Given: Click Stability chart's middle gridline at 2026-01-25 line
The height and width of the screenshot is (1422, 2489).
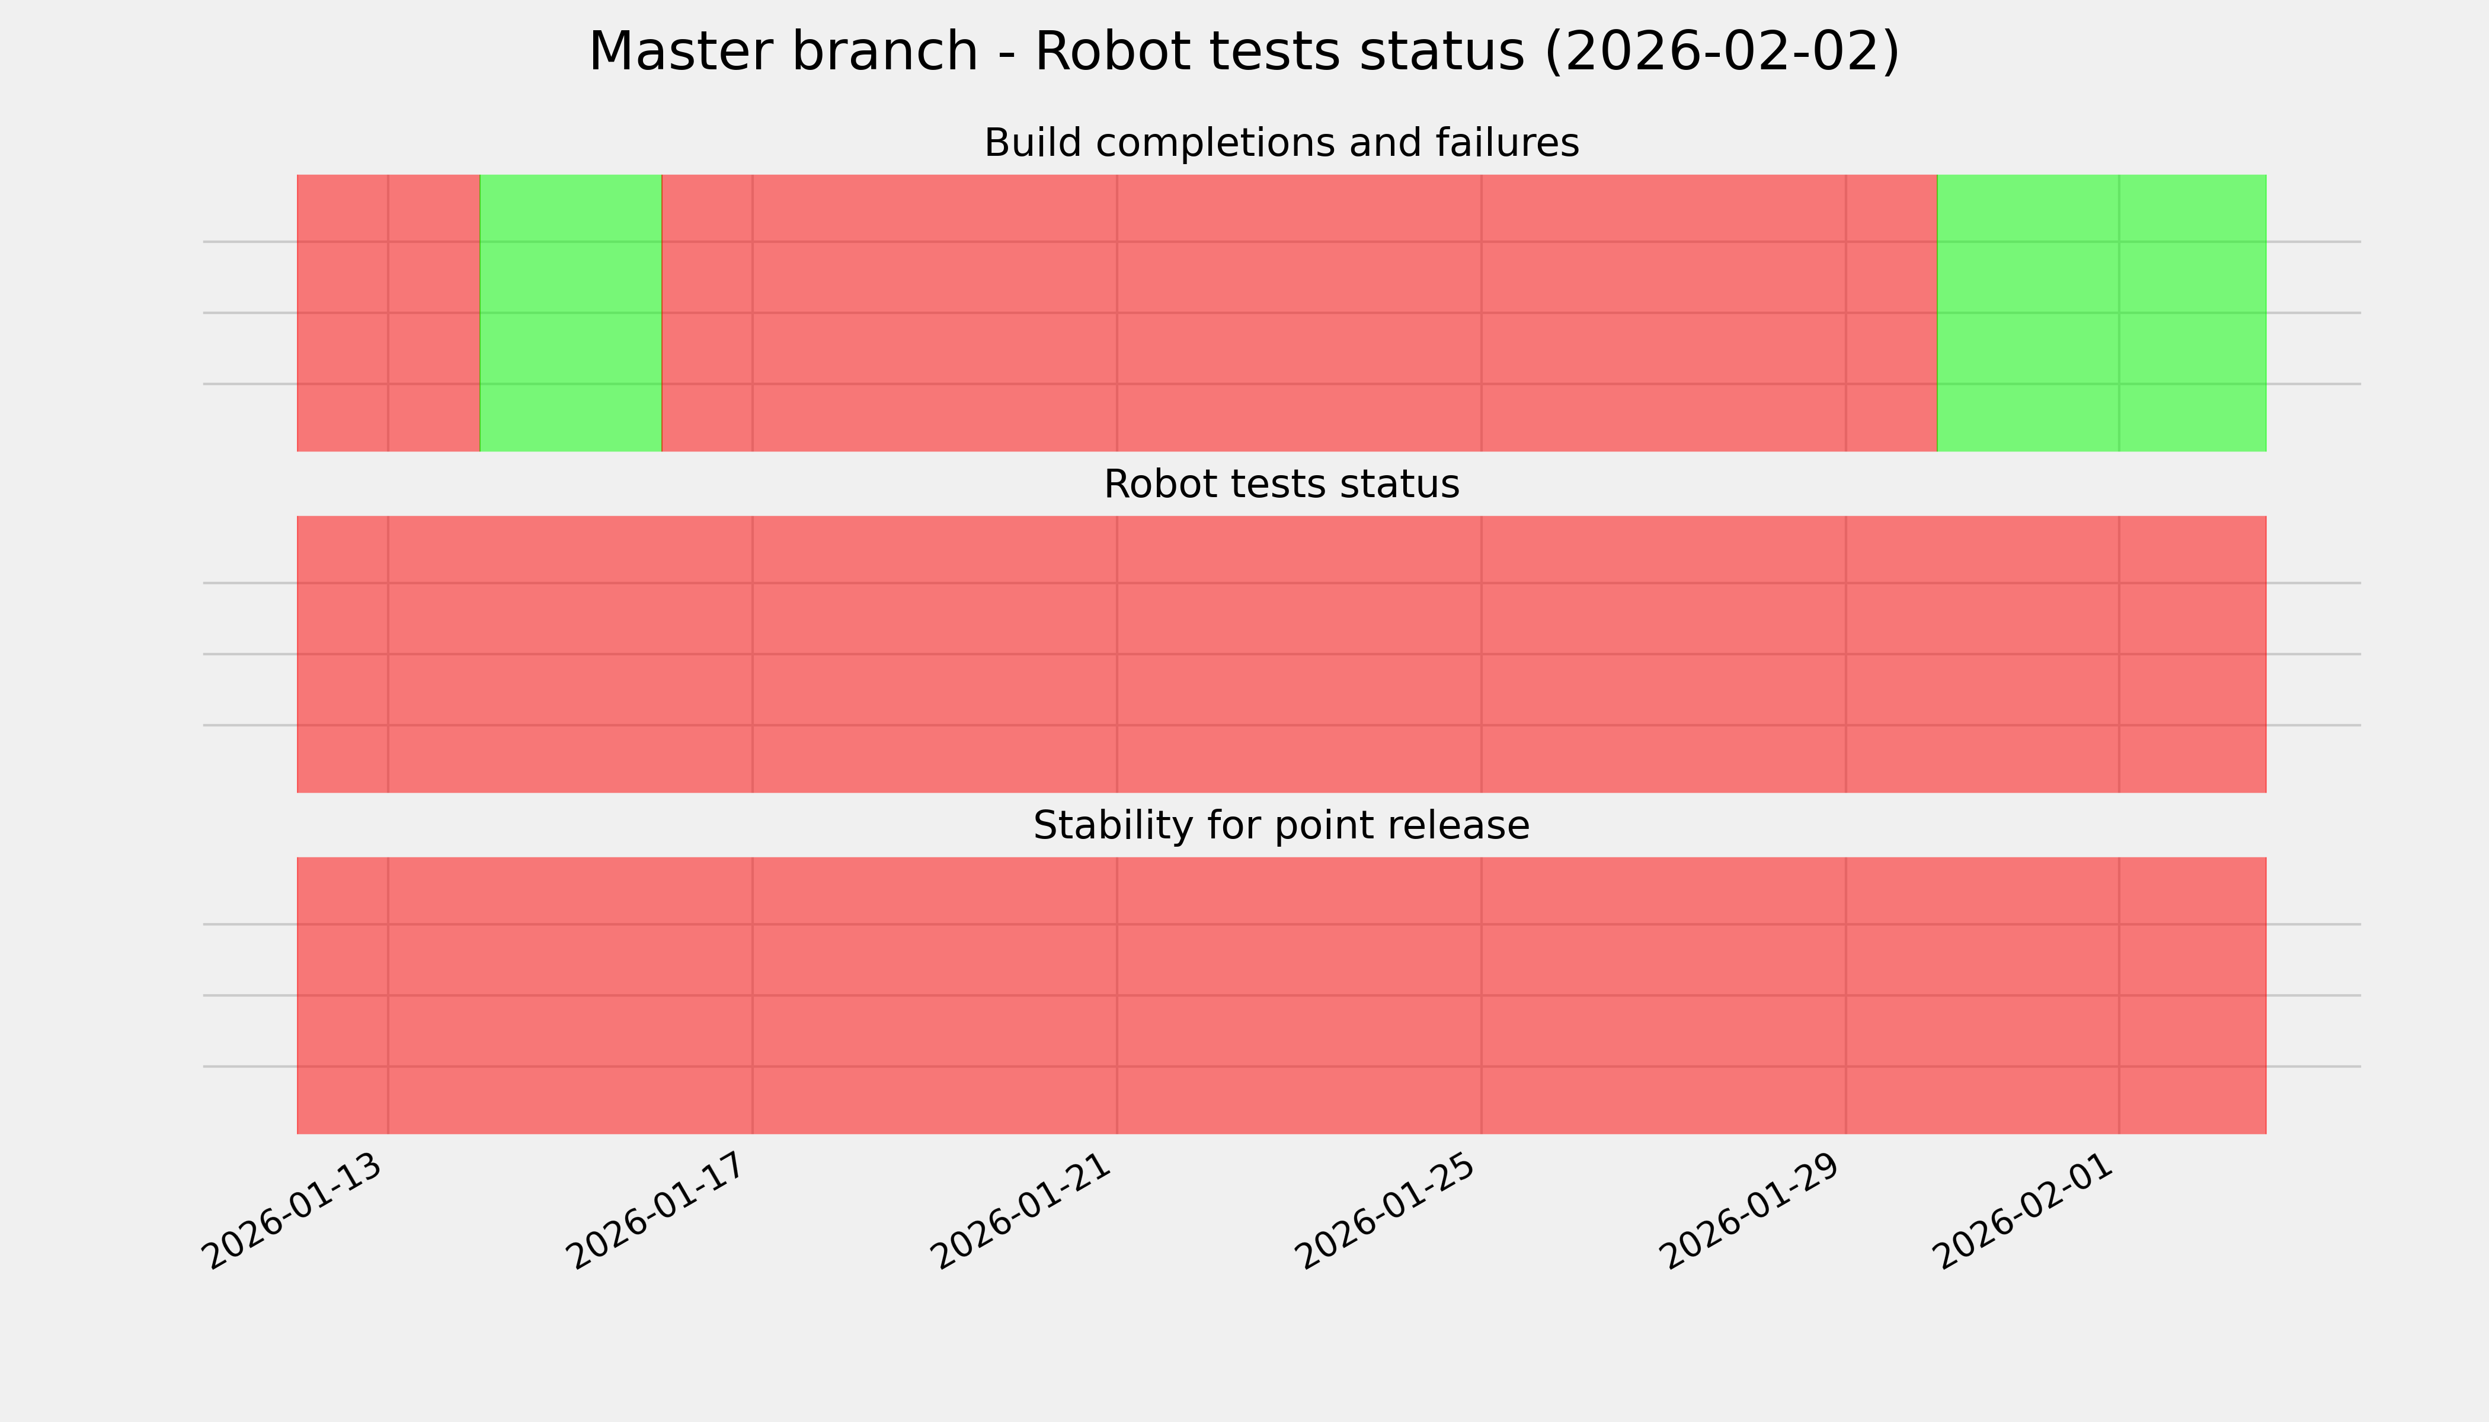Looking at the screenshot, I should [1481, 995].
